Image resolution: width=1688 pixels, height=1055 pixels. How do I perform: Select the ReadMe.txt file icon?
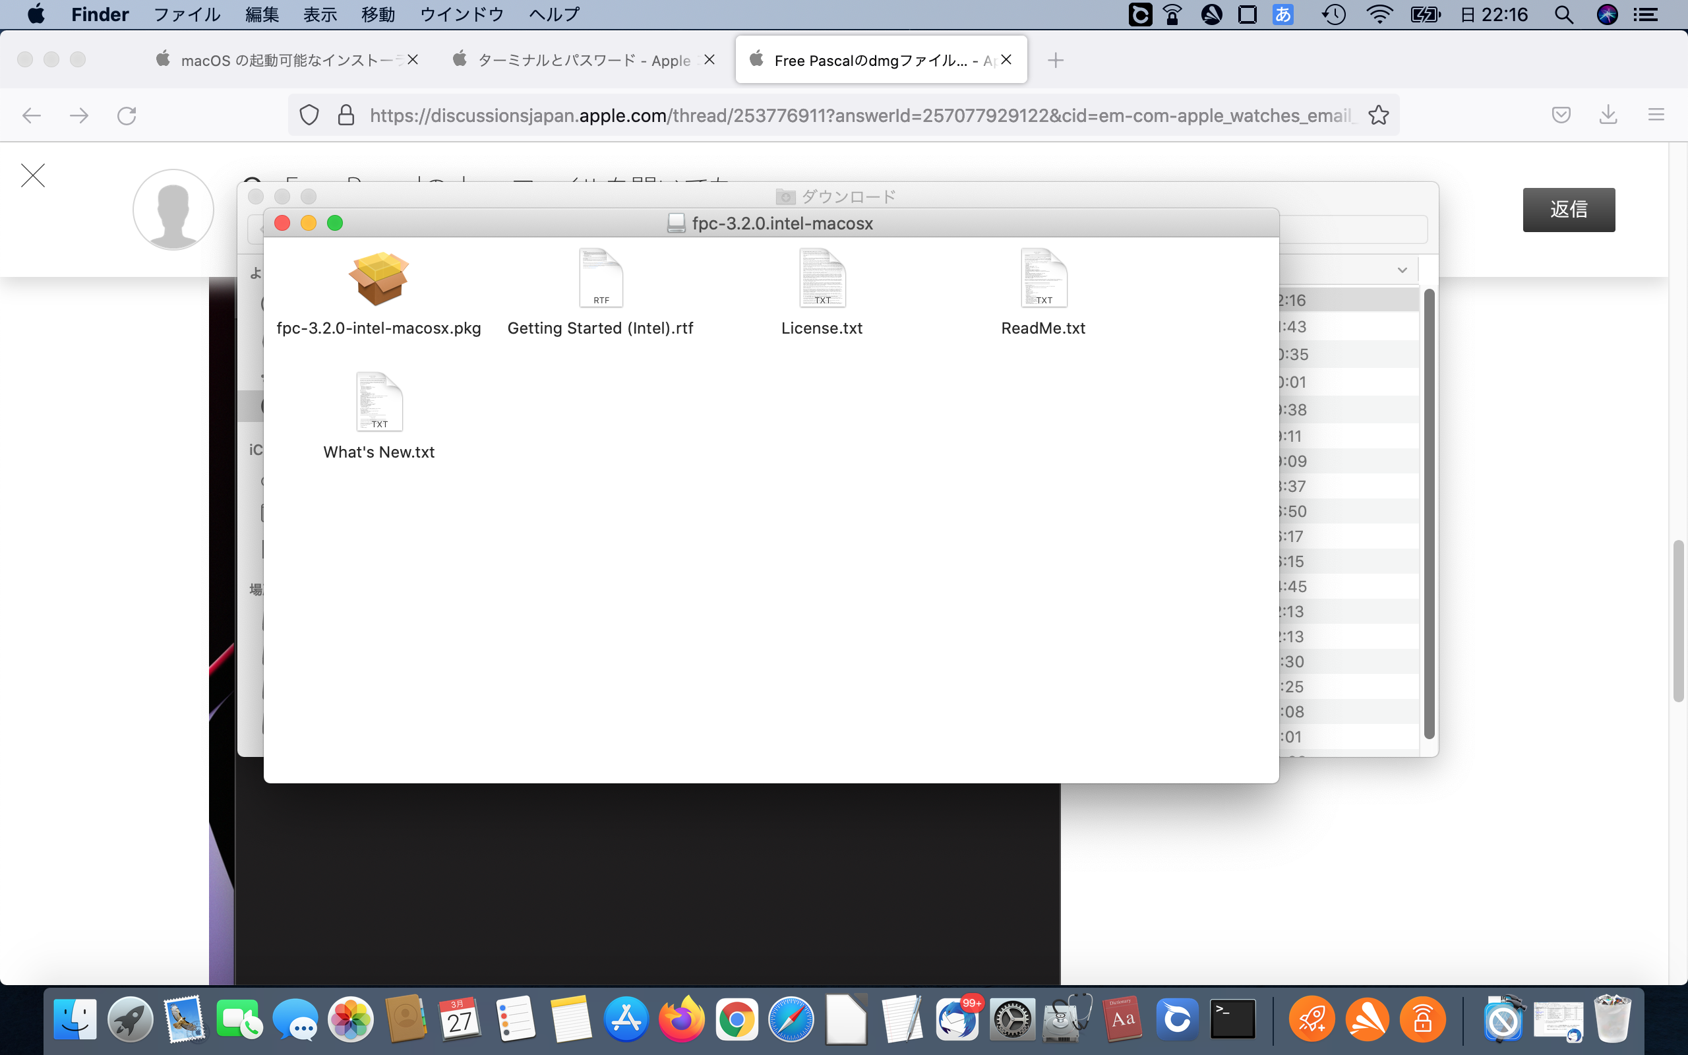click(1044, 279)
